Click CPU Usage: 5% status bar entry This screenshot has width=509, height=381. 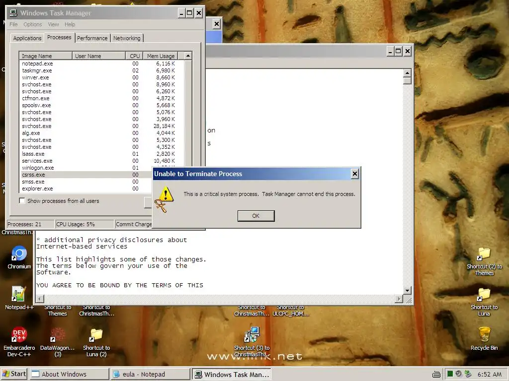pyautogui.click(x=85, y=224)
